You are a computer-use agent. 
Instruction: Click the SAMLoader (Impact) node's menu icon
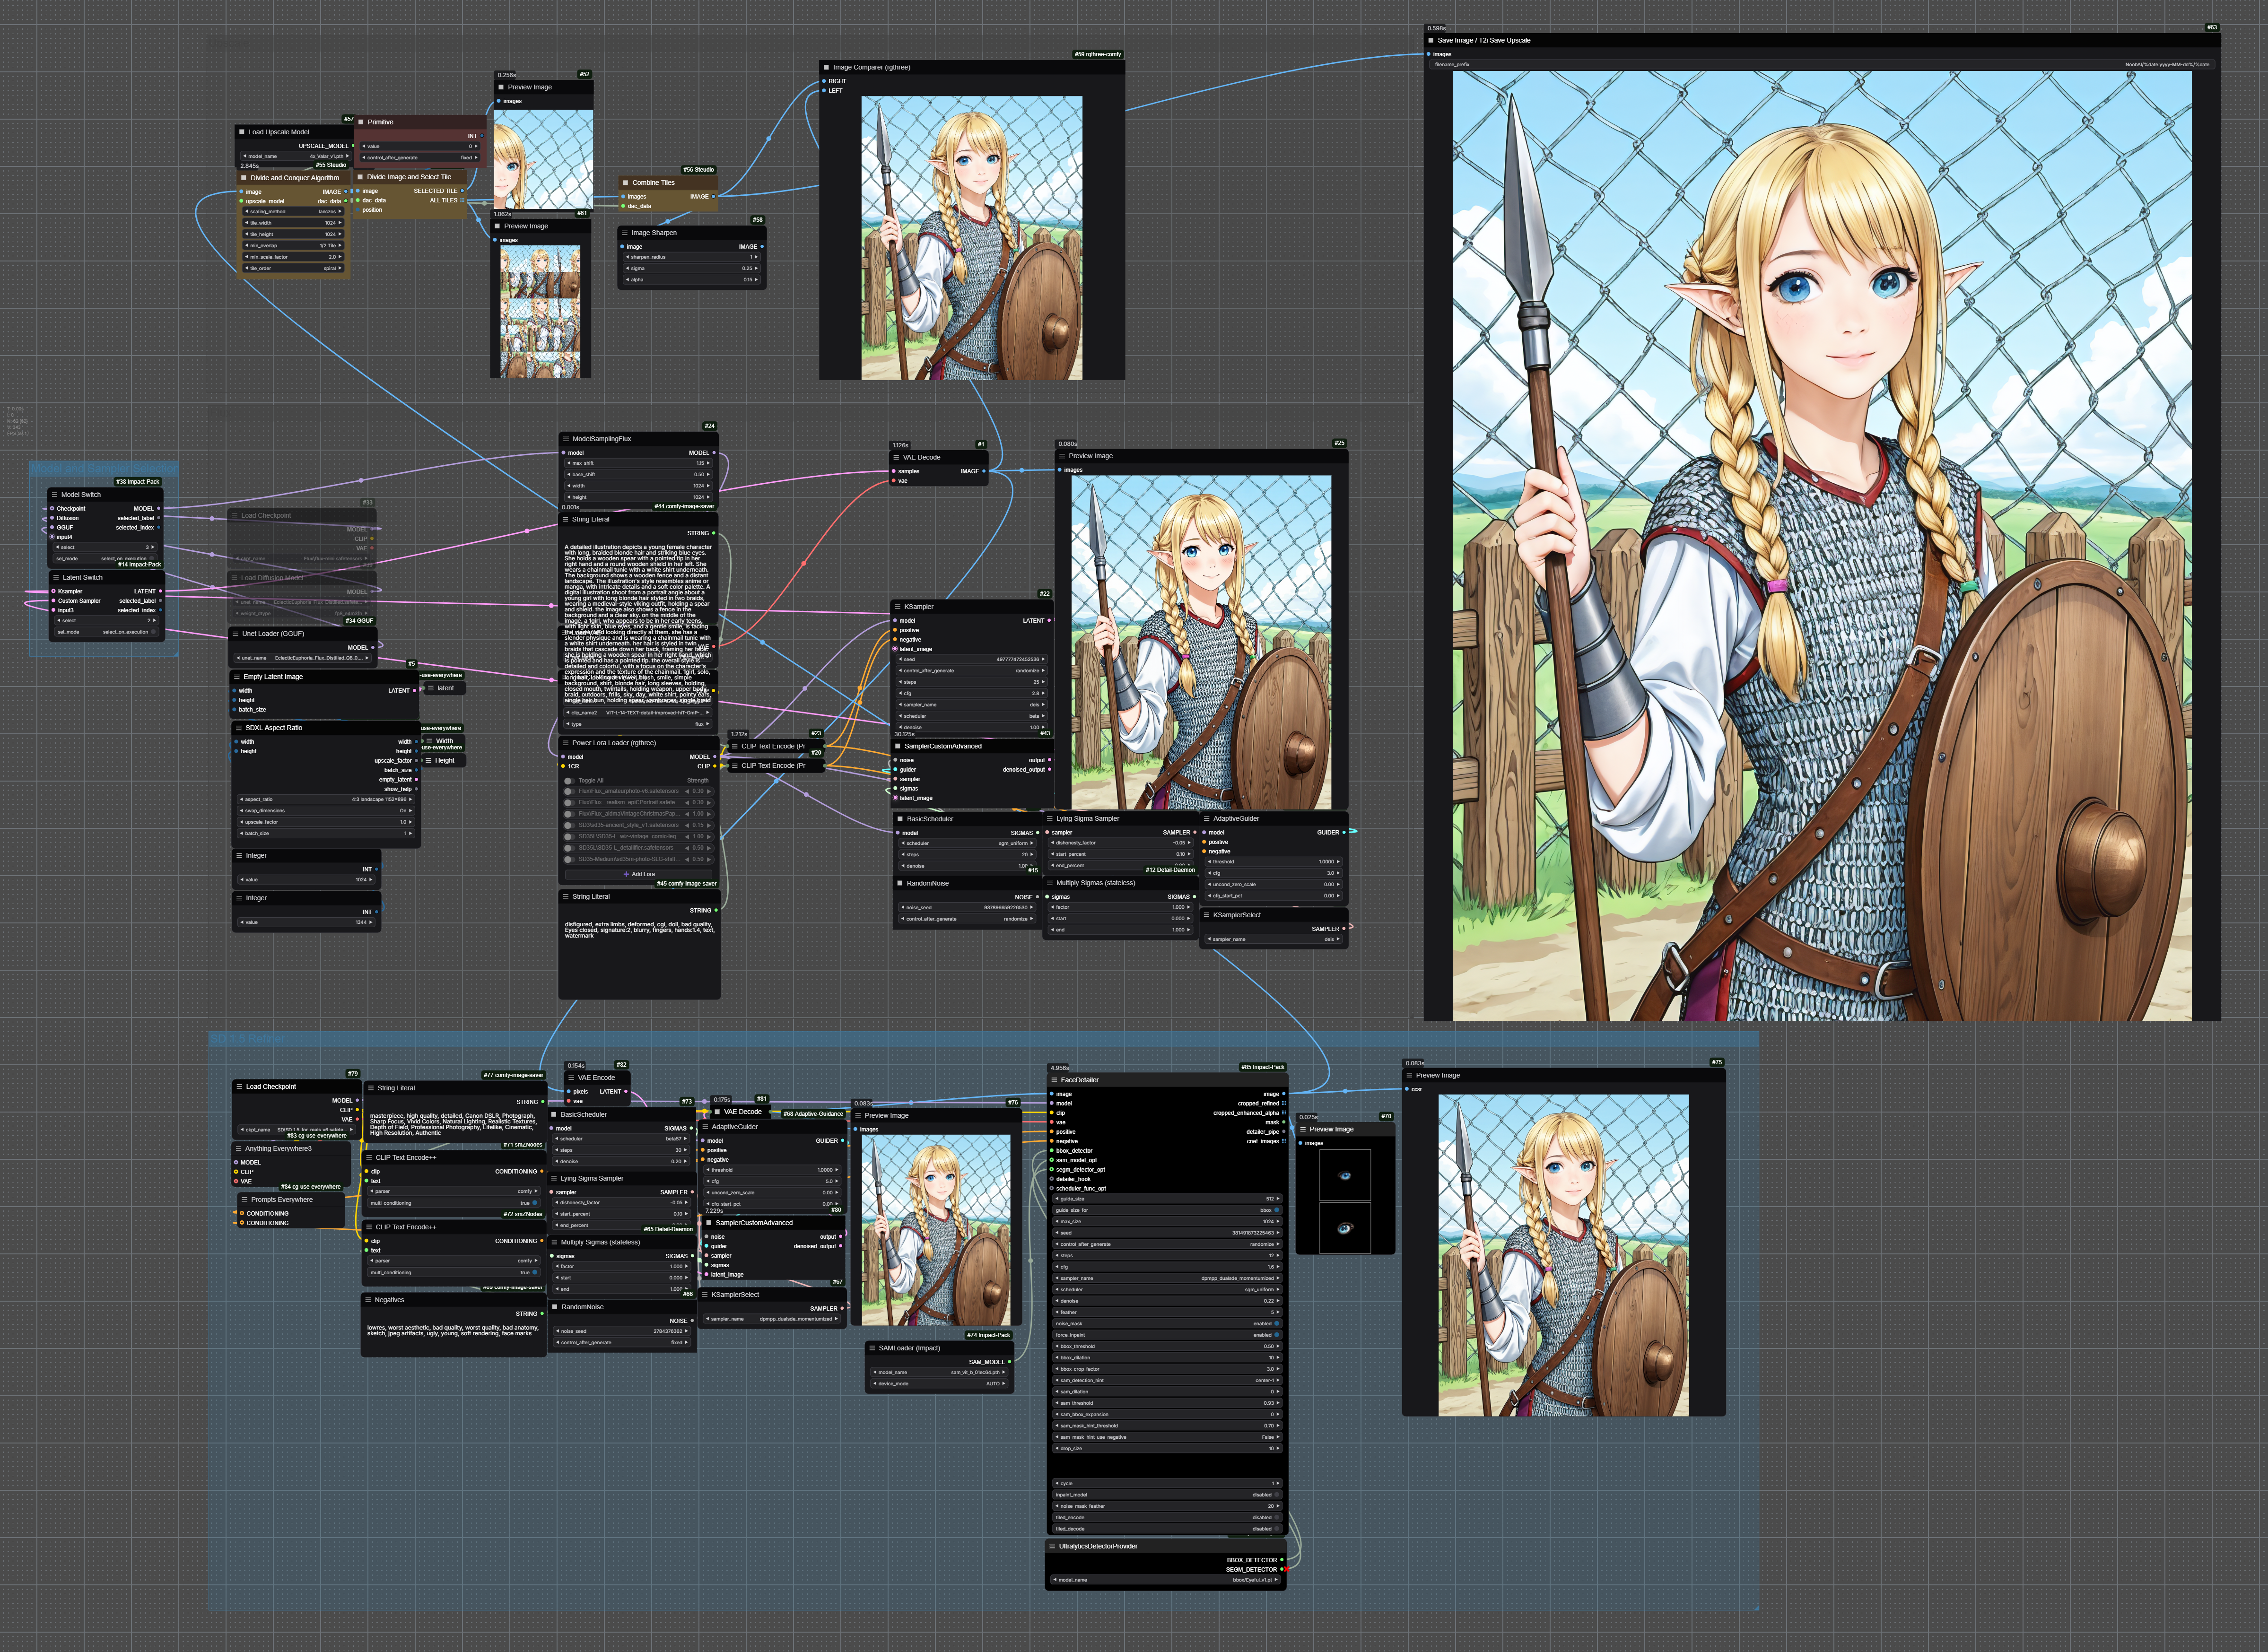872,1348
